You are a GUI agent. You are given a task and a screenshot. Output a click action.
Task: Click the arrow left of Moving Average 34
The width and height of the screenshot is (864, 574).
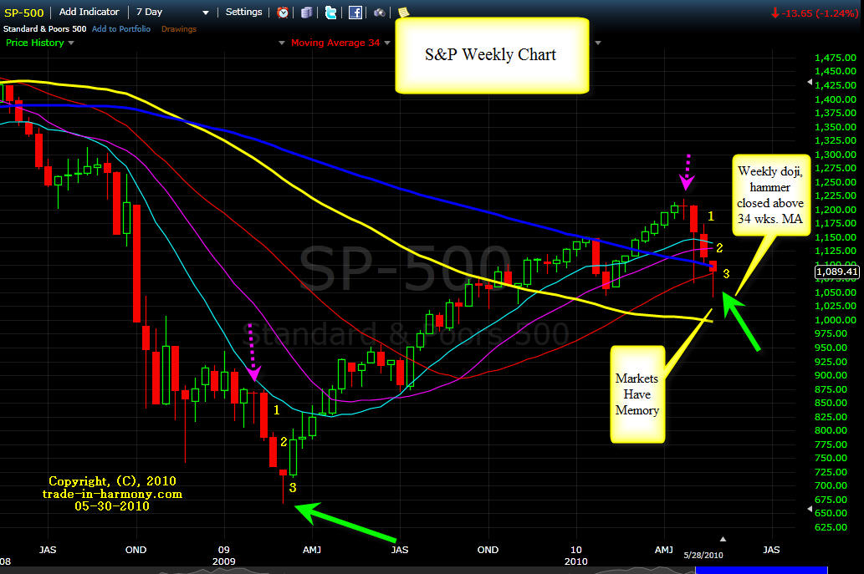pyautogui.click(x=282, y=43)
